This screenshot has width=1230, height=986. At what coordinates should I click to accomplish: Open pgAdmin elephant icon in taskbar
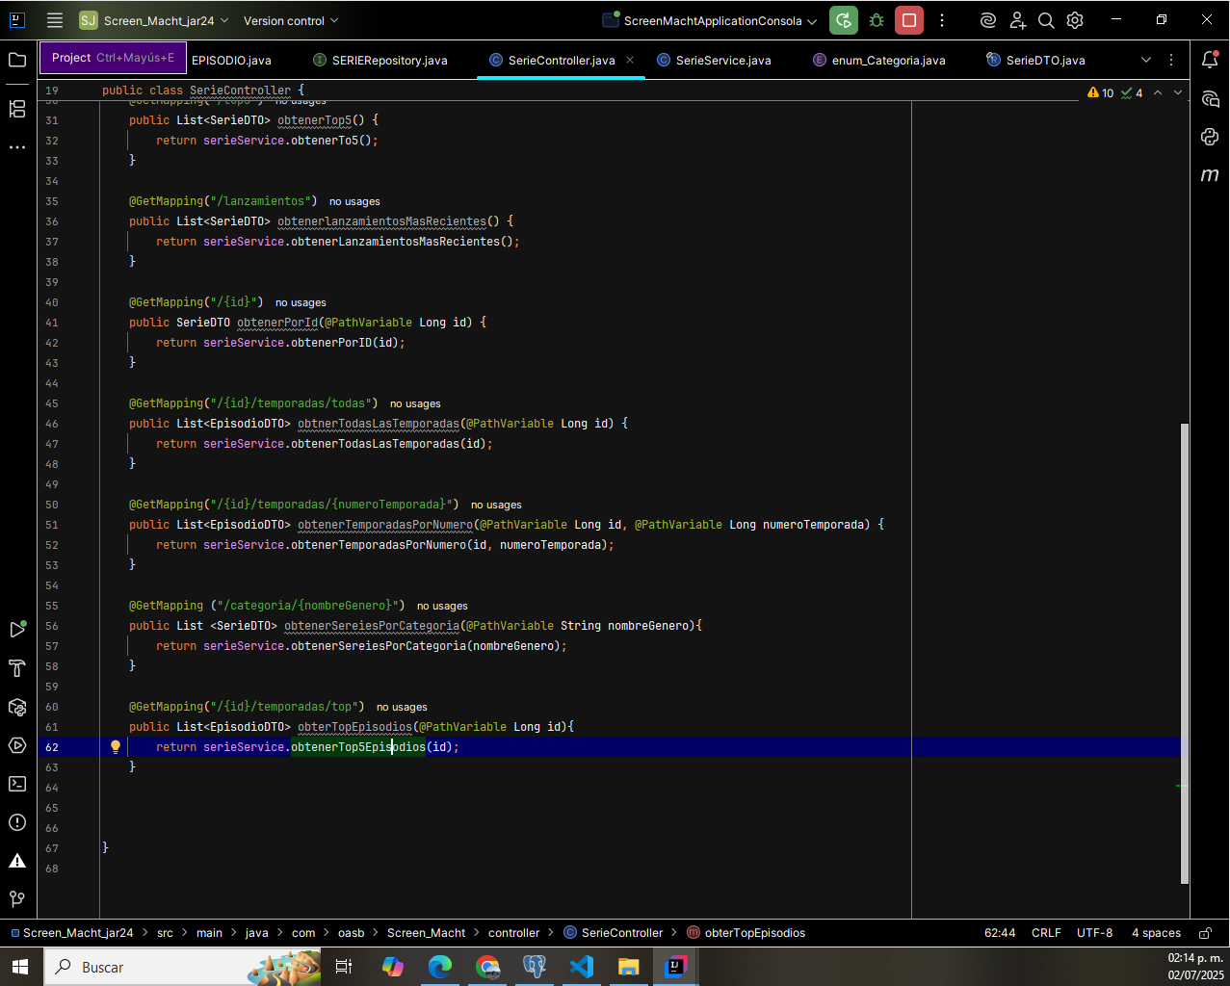[535, 967]
